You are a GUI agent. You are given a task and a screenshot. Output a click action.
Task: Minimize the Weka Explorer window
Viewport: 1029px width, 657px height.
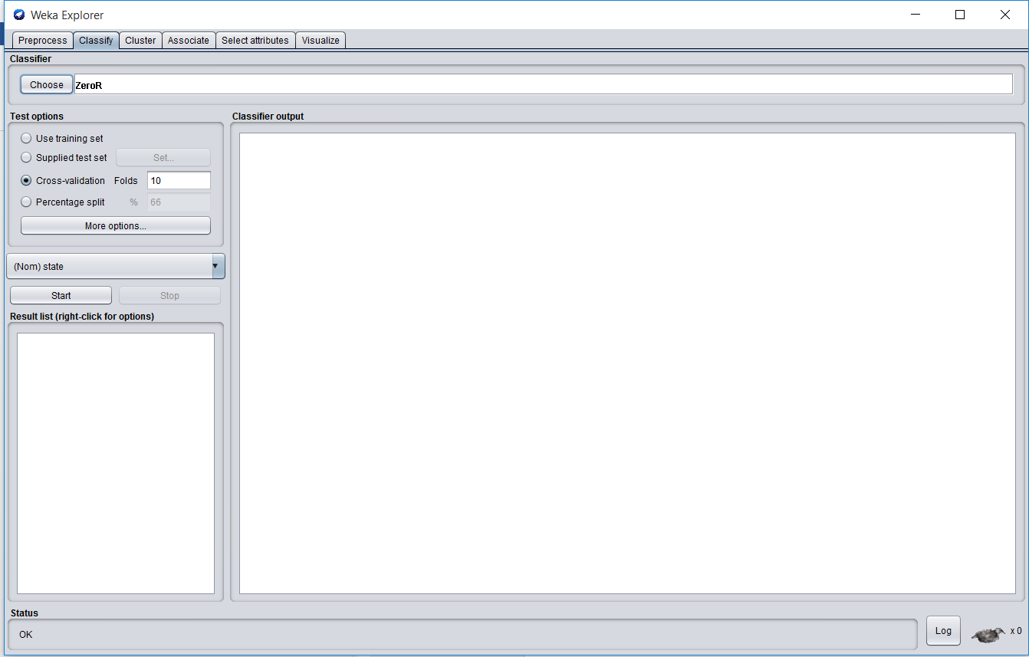[915, 15]
